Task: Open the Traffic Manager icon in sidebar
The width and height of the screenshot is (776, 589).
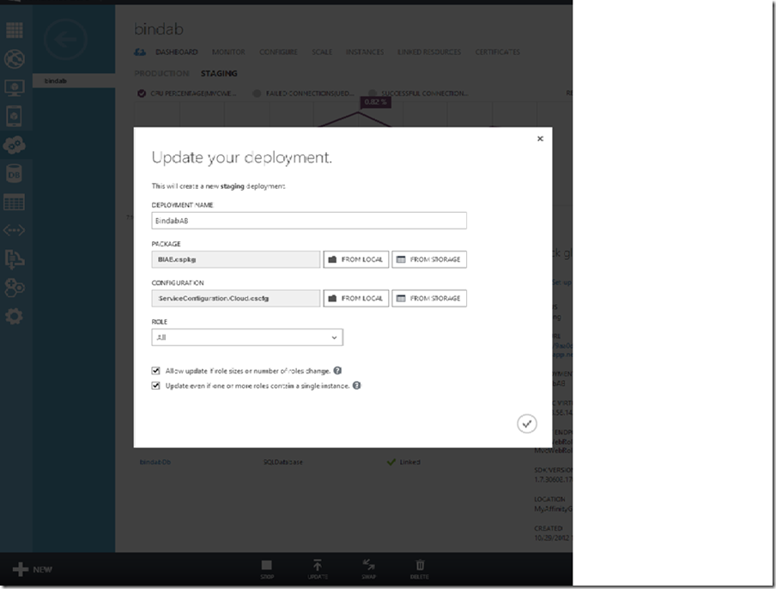Action: click(x=15, y=258)
